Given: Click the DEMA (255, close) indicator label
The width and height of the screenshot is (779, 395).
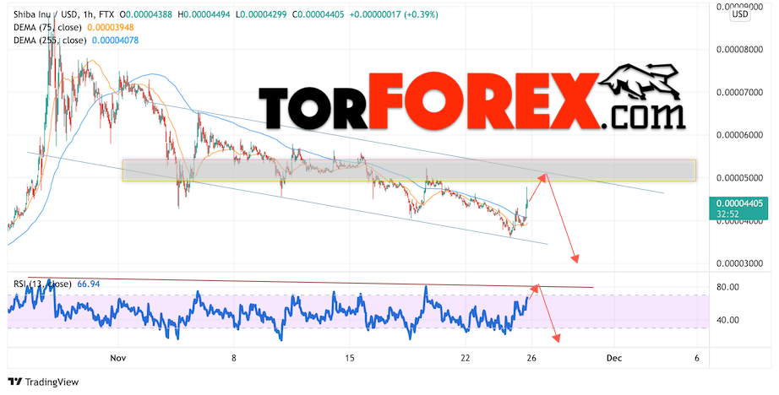Looking at the screenshot, I should (50, 41).
